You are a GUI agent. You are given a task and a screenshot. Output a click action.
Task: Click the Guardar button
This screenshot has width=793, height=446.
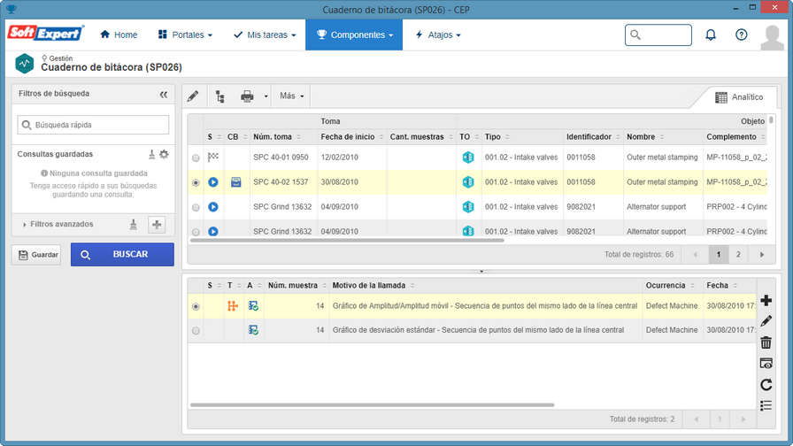pos(36,254)
